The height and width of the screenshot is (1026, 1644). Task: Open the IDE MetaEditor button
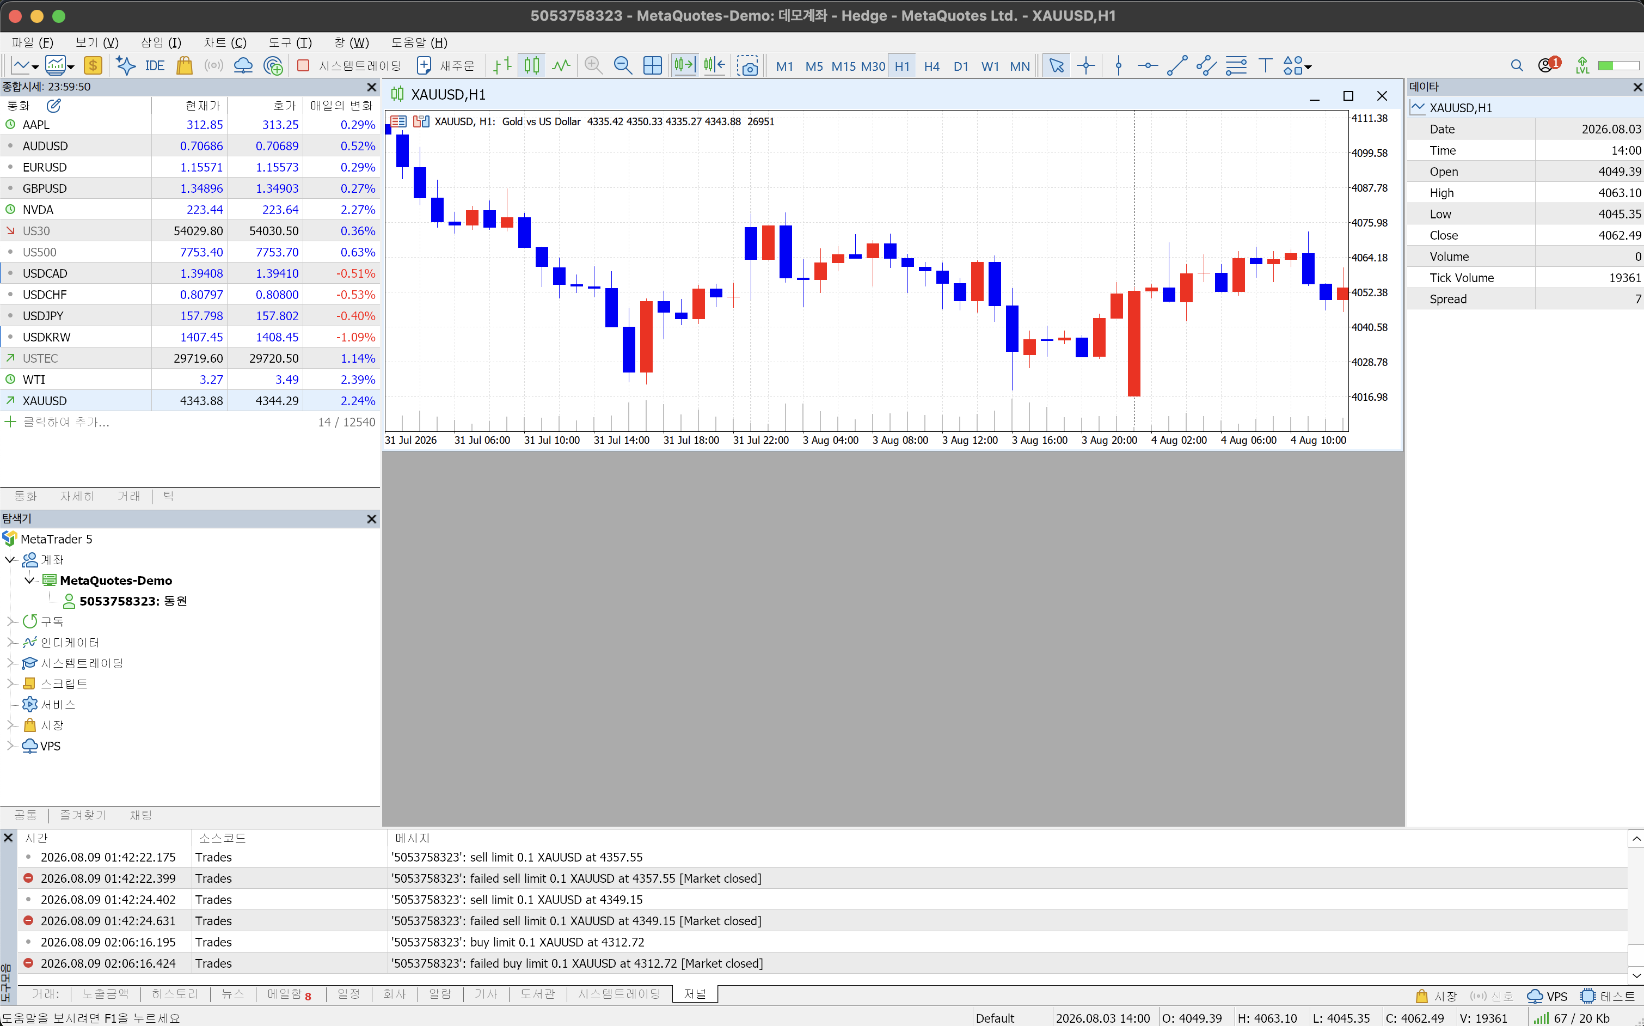tap(155, 66)
